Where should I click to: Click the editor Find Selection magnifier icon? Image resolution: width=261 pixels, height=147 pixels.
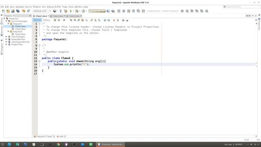[71, 20]
